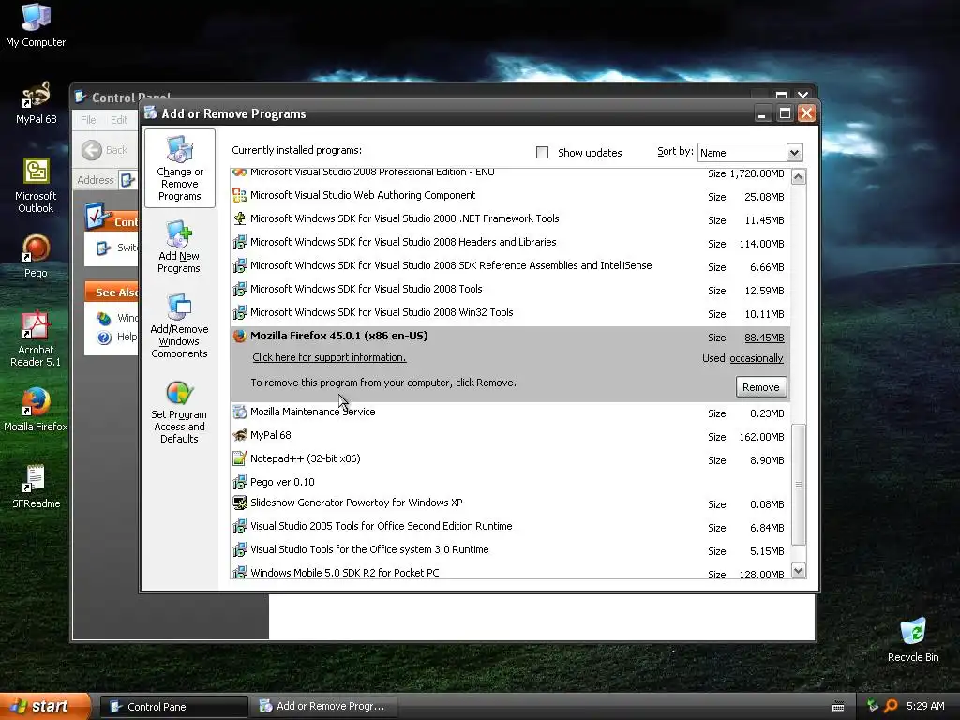Click the Visual Studio Web Authoring Component icon
Image resolution: width=960 pixels, height=720 pixels.
point(239,195)
